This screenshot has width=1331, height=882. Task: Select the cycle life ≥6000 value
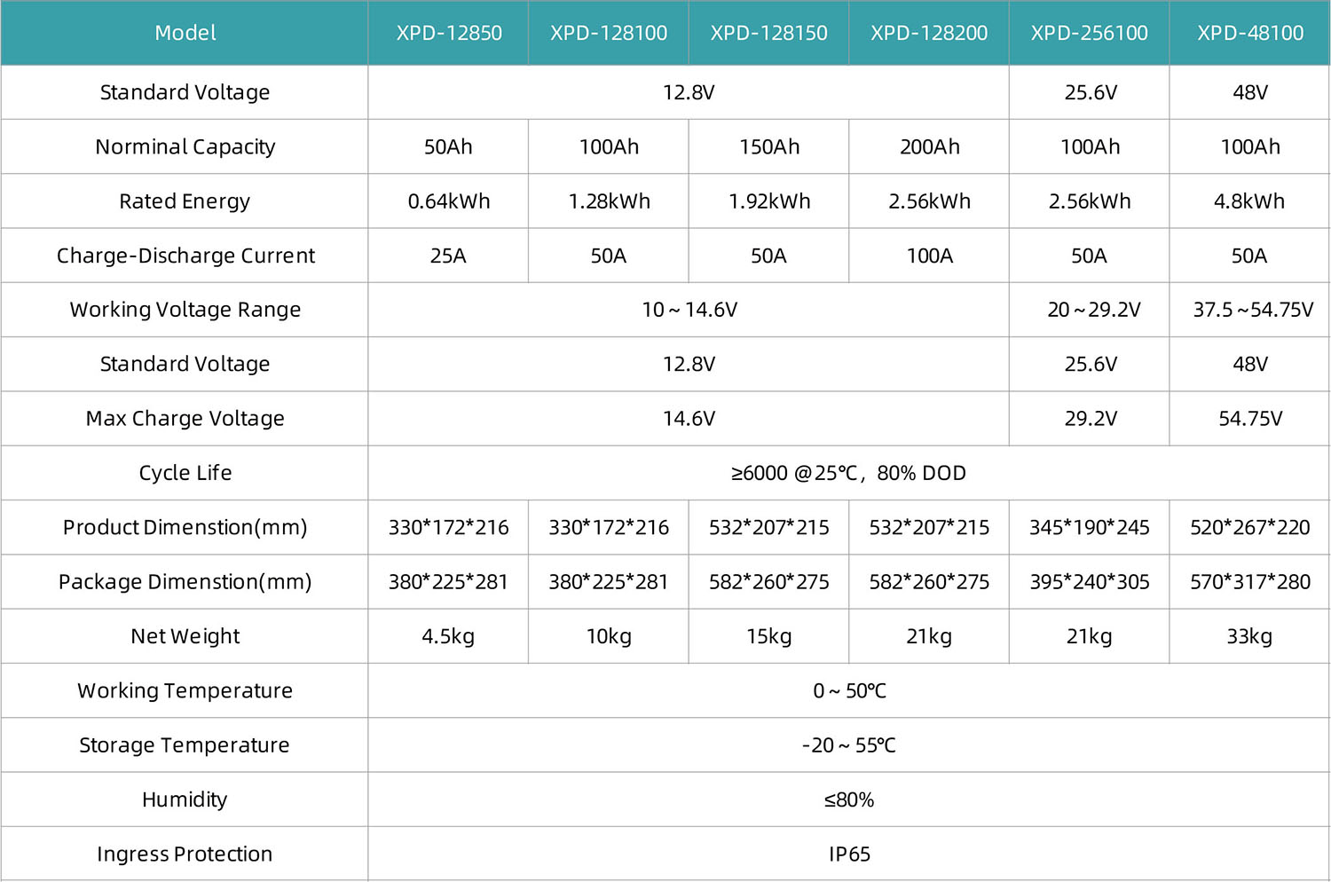(848, 473)
